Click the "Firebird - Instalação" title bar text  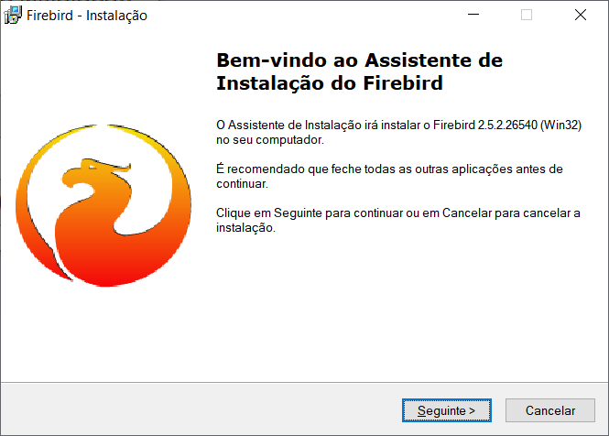pos(87,16)
